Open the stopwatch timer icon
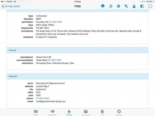 111,6
